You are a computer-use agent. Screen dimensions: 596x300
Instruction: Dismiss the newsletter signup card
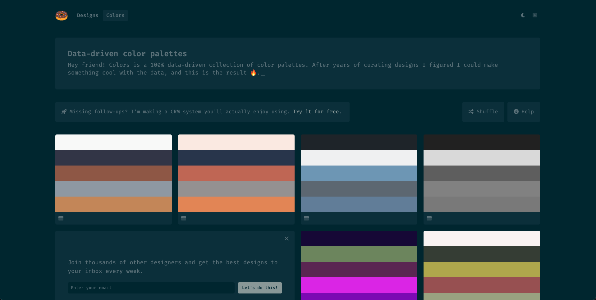point(287,239)
